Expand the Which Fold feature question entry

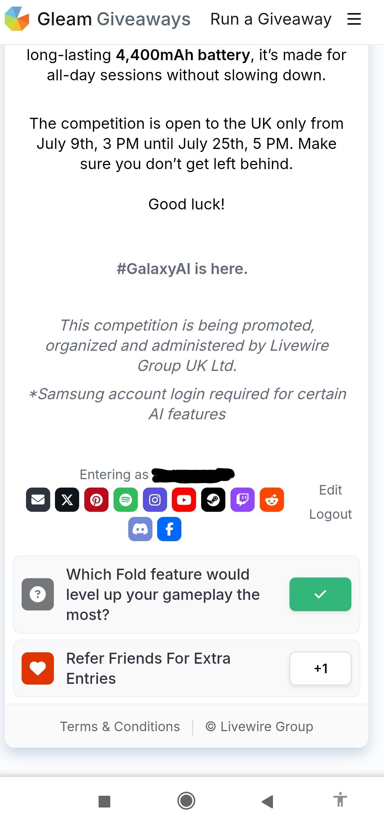point(187,594)
